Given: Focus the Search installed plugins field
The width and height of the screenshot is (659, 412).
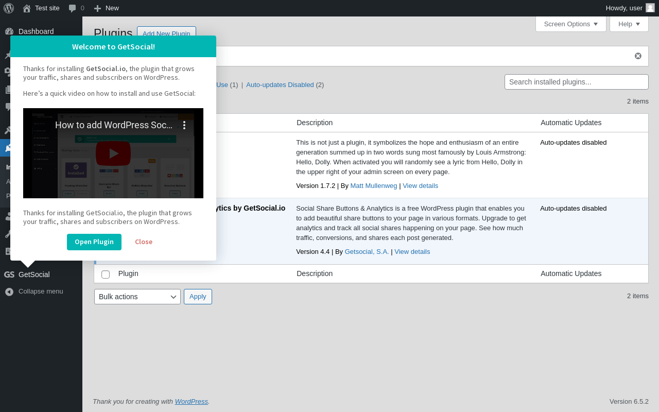Looking at the screenshot, I should pyautogui.click(x=577, y=82).
